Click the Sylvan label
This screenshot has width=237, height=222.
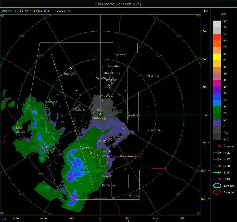pyautogui.click(x=101, y=78)
